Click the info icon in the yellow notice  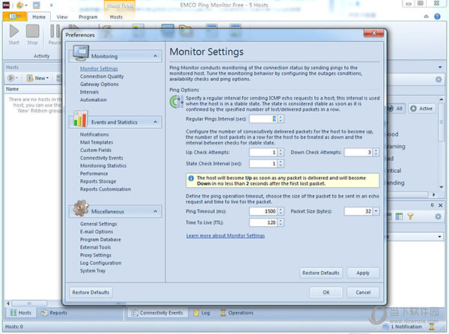tap(191, 178)
